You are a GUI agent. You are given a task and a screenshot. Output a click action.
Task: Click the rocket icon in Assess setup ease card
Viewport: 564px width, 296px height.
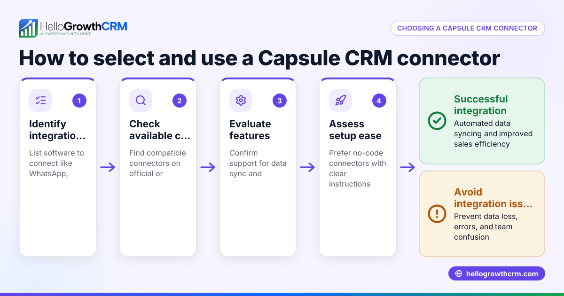(340, 100)
